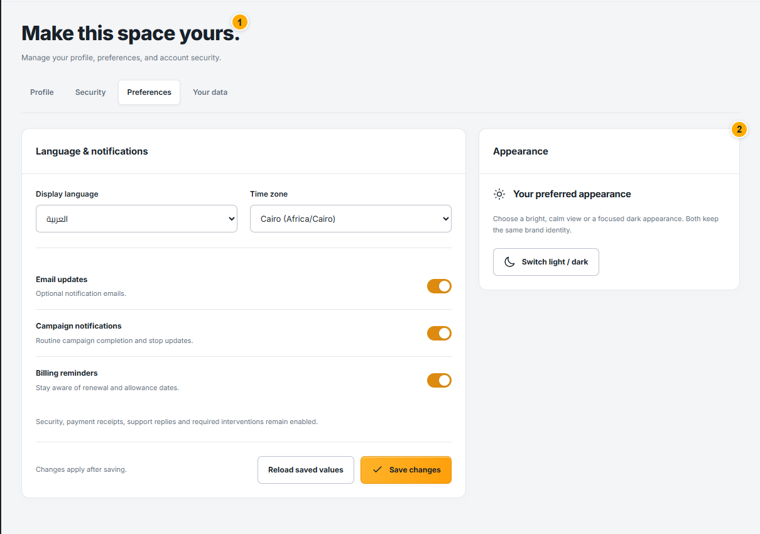Image resolution: width=760 pixels, height=534 pixels.
Task: Switch to the Profile tab
Action: coord(42,92)
